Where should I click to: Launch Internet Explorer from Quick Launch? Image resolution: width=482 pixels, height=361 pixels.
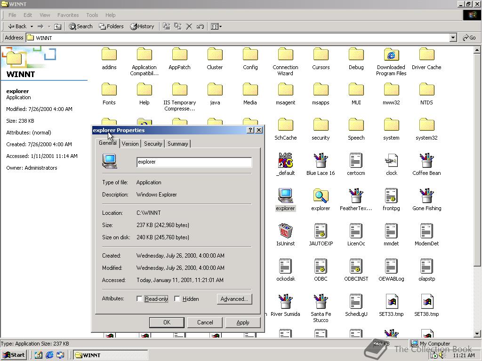49,355
